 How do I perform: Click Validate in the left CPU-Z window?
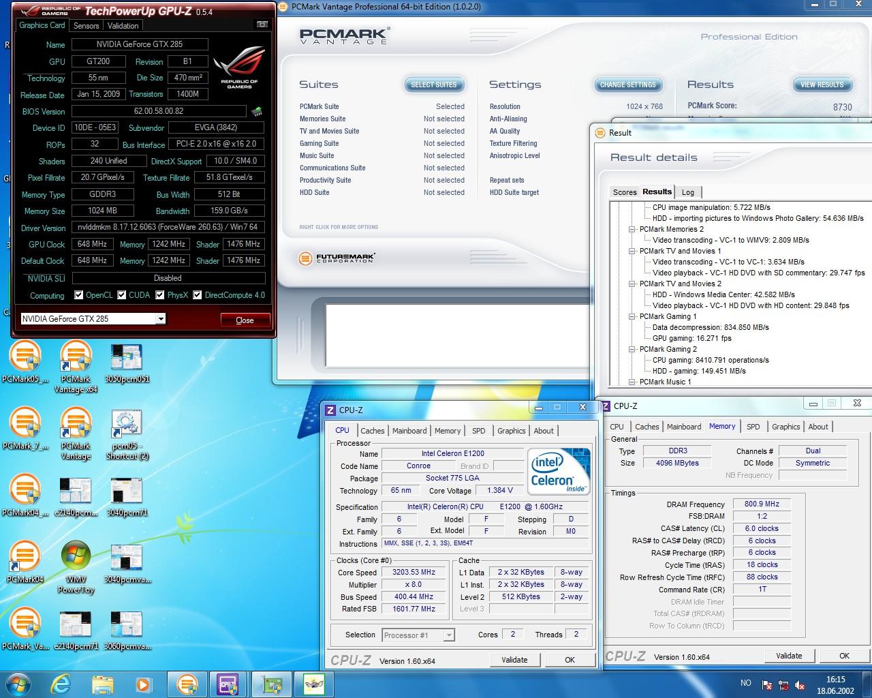(514, 660)
